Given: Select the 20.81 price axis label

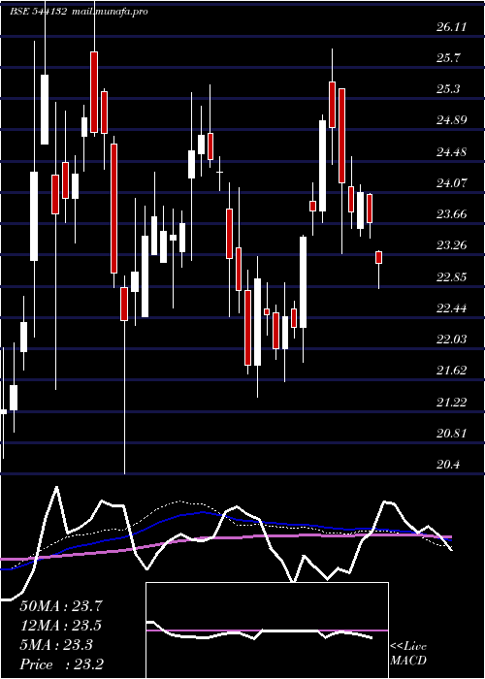Looking at the screenshot, I should tap(451, 433).
